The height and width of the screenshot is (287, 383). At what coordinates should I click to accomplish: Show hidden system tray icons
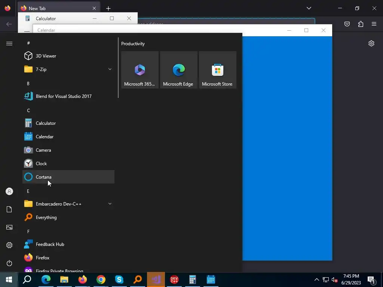(x=316, y=280)
